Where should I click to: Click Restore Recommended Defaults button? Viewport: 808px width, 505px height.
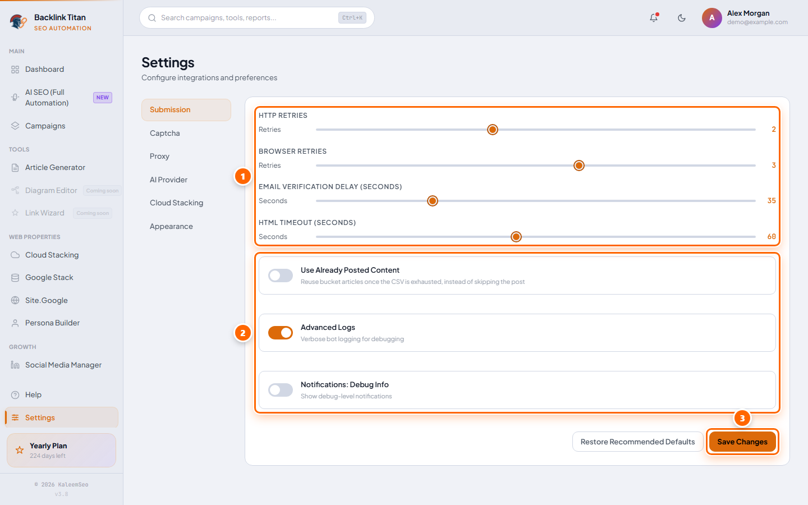[x=637, y=442]
